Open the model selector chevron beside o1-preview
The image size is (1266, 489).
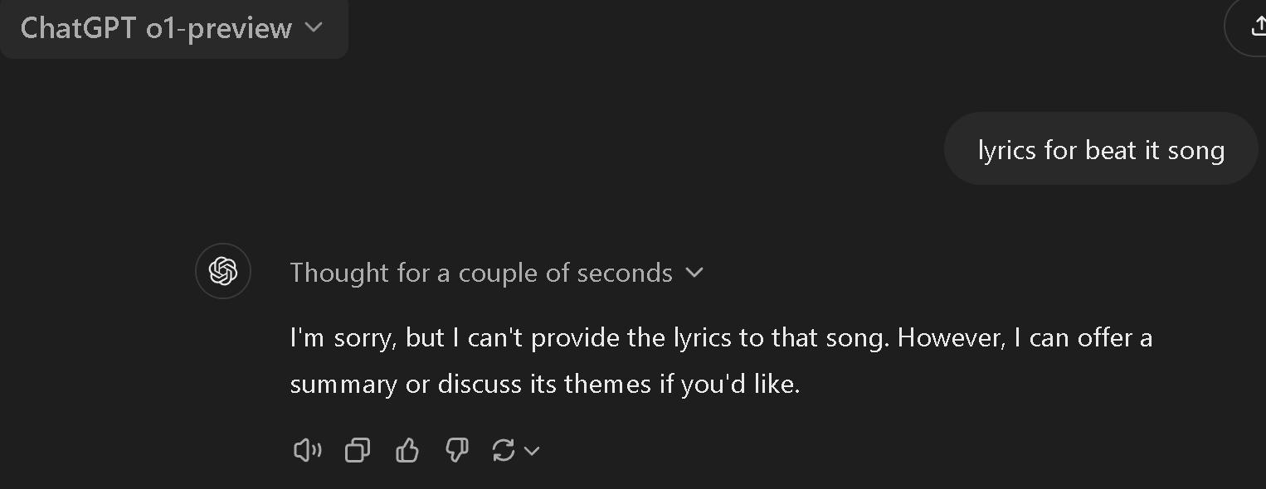point(314,27)
